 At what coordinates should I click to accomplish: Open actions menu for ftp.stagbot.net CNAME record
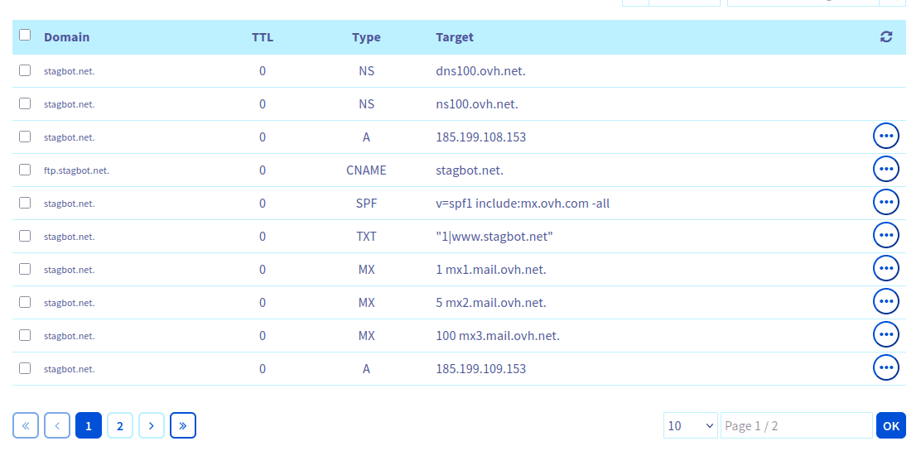885,169
